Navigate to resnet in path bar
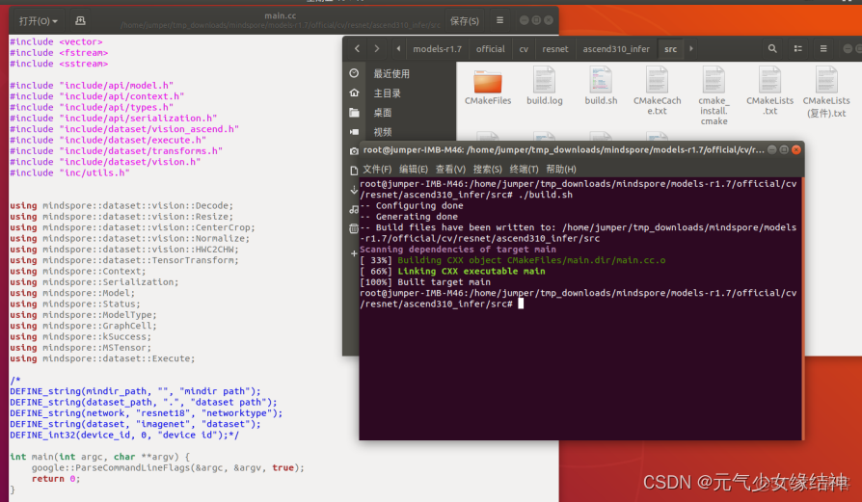The width and height of the screenshot is (862, 502). (554, 48)
